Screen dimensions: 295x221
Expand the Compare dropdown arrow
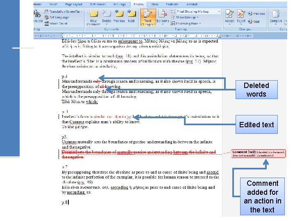coord(276,25)
